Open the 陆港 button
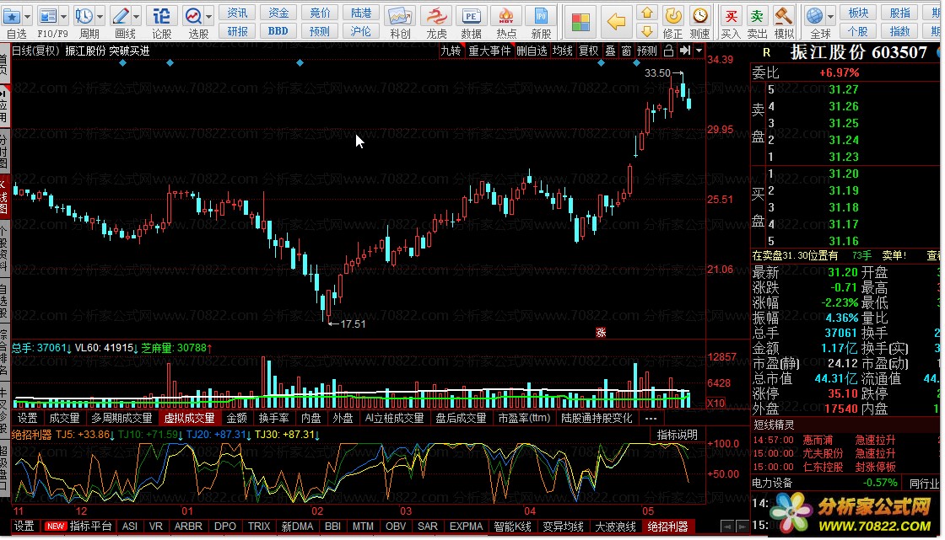The width and height of the screenshot is (945, 540). click(x=360, y=13)
